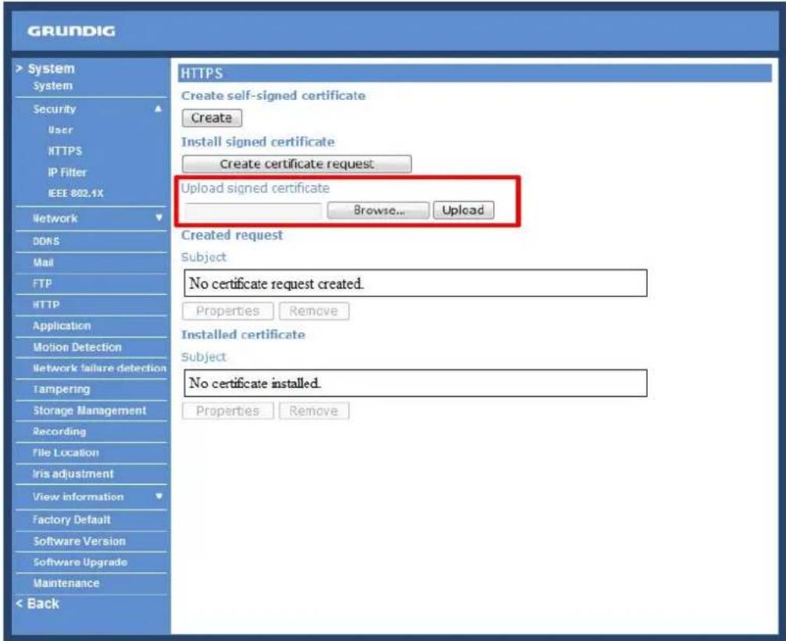Select HTTPS in the Security submenu
Screen dimensions: 786x641
(65, 151)
